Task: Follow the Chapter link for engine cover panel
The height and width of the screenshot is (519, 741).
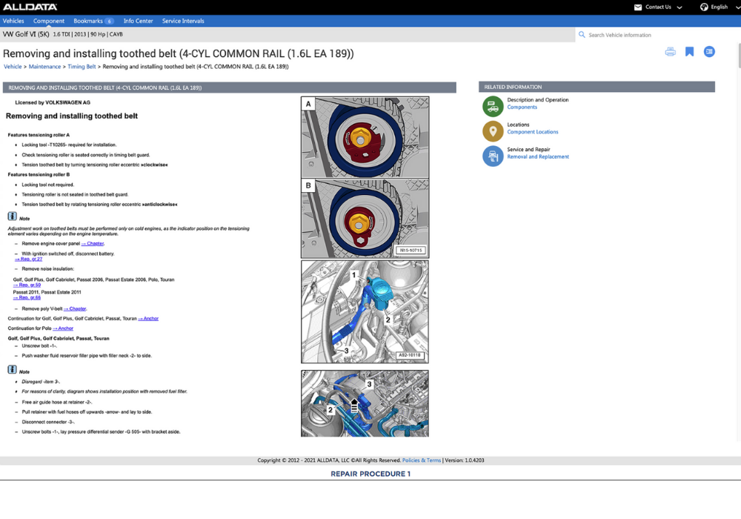Action: coord(93,244)
